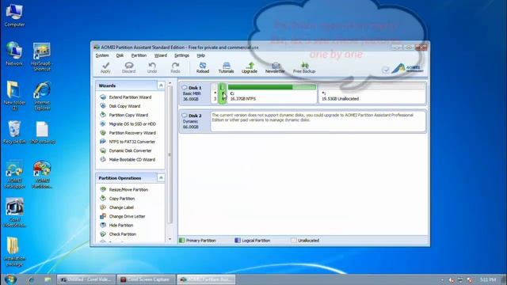The width and height of the screenshot is (507, 285).
Task: Open the Help menu
Action: click(201, 55)
